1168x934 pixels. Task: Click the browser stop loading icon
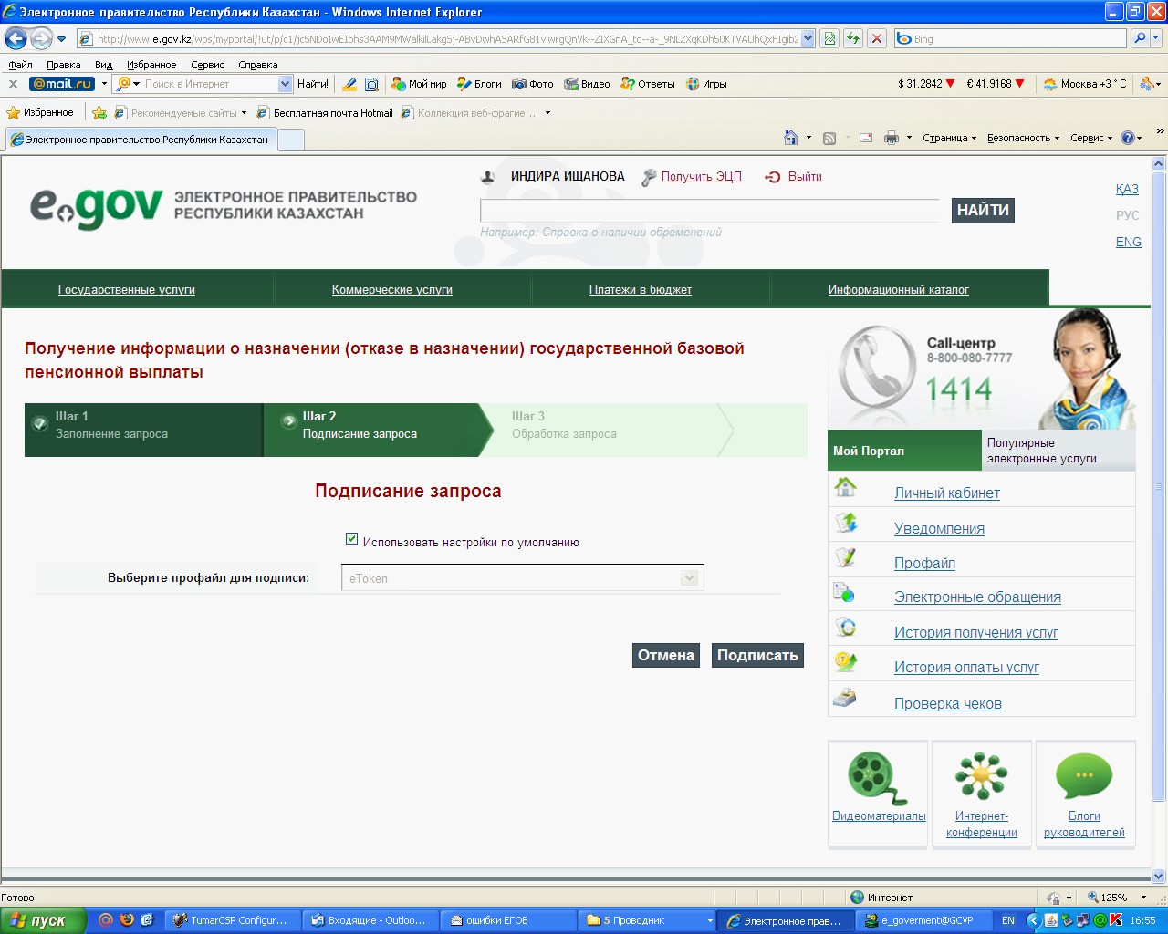(x=876, y=38)
